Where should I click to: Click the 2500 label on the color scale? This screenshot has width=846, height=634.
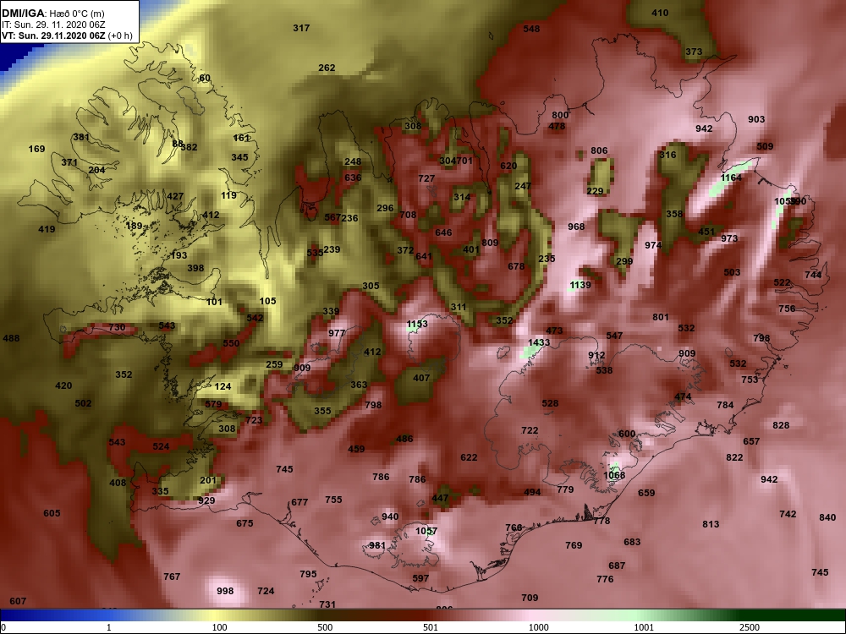749,627
